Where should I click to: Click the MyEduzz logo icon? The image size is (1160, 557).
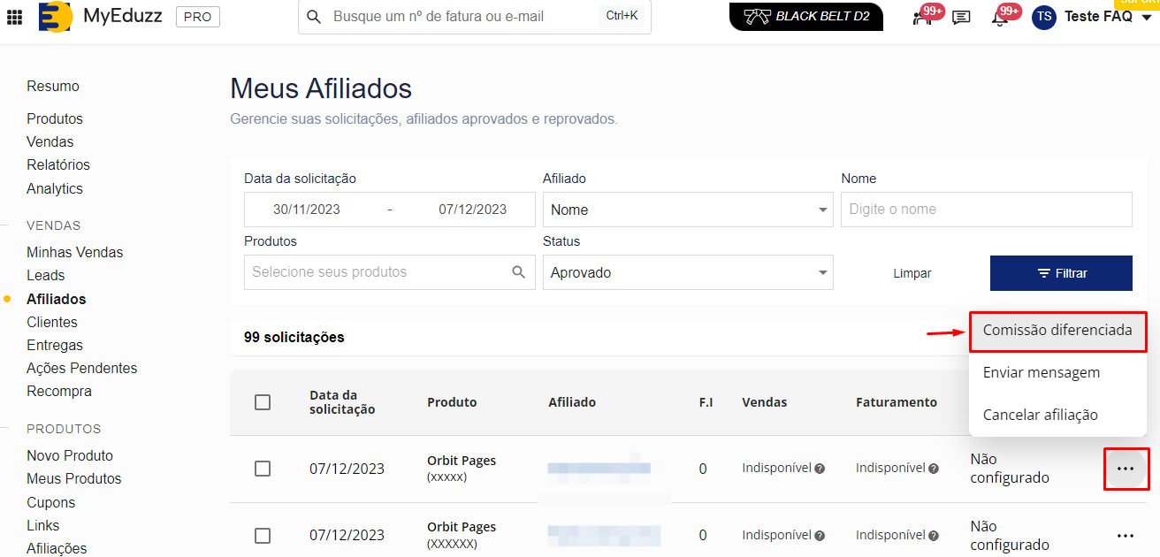click(55, 17)
